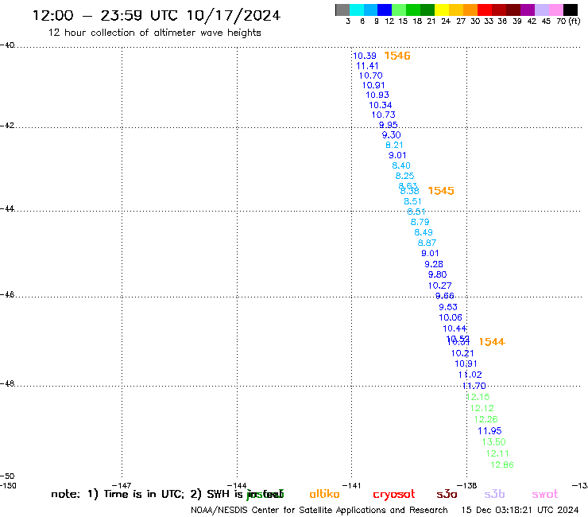Click the blue wave height value 11.95

pyautogui.click(x=489, y=431)
